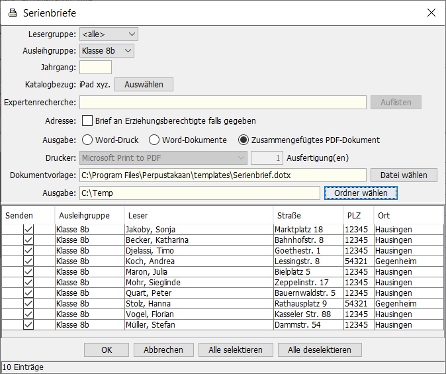
Task: Uncheck Senden for Jakoby, Sonja
Action: tap(28, 229)
